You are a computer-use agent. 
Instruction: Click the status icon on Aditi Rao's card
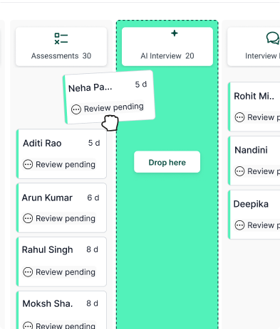pyautogui.click(x=28, y=164)
